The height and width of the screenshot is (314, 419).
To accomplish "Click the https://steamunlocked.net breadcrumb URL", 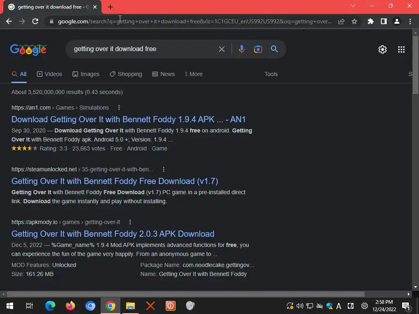I will pos(44,169).
